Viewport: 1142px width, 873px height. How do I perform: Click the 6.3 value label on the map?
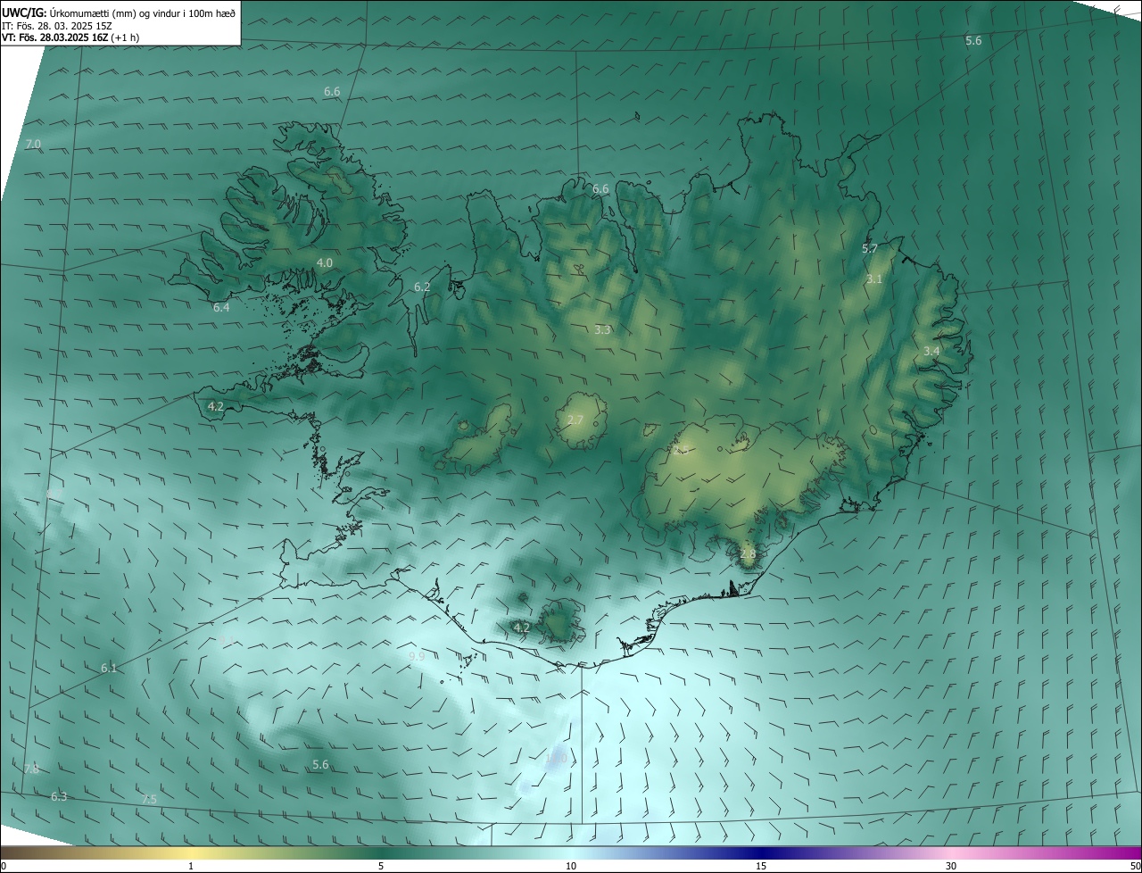(x=59, y=796)
